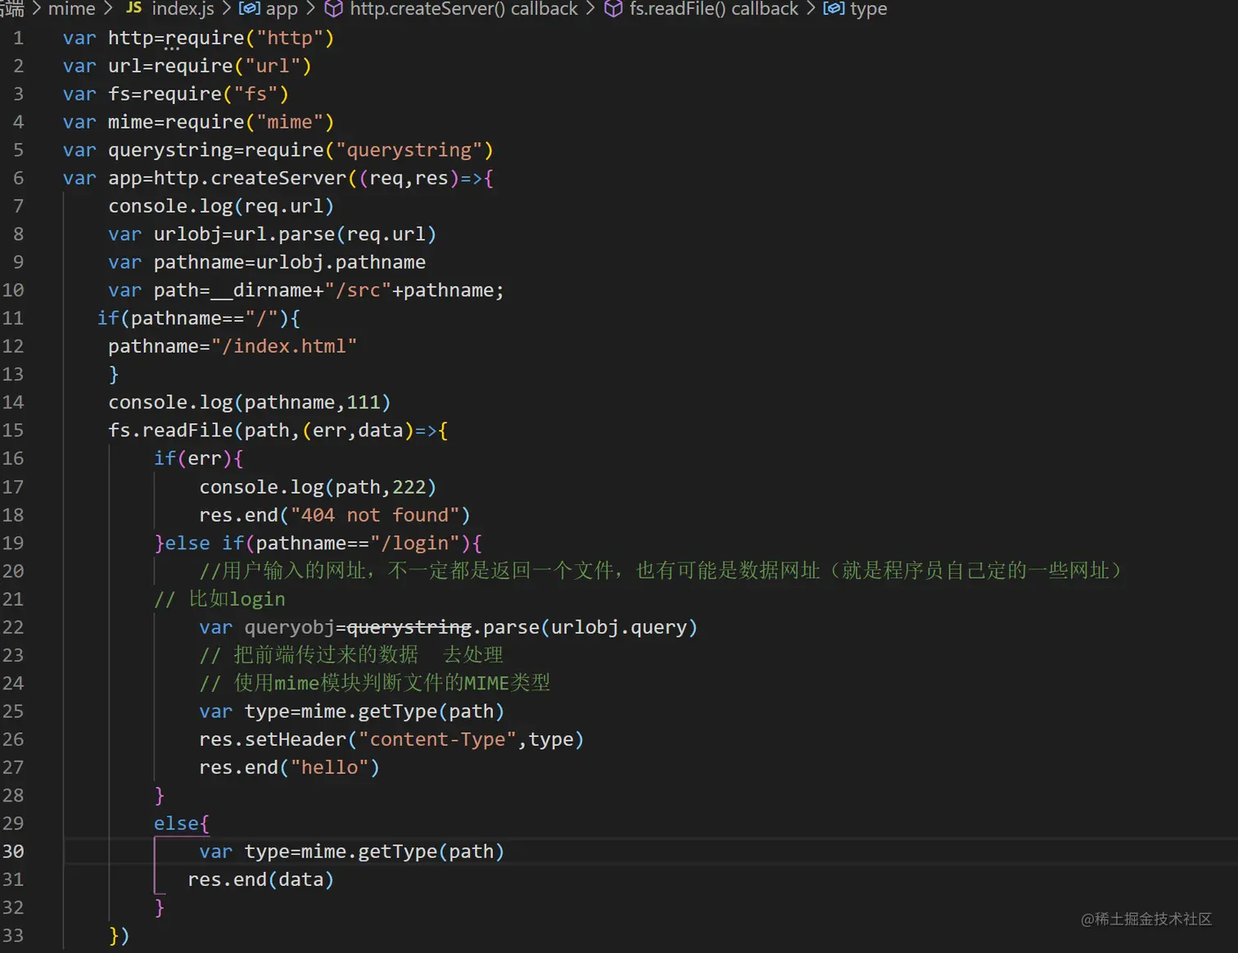The height and width of the screenshot is (953, 1238).
Task: Click line number 33 in the gutter
Action: (13, 935)
